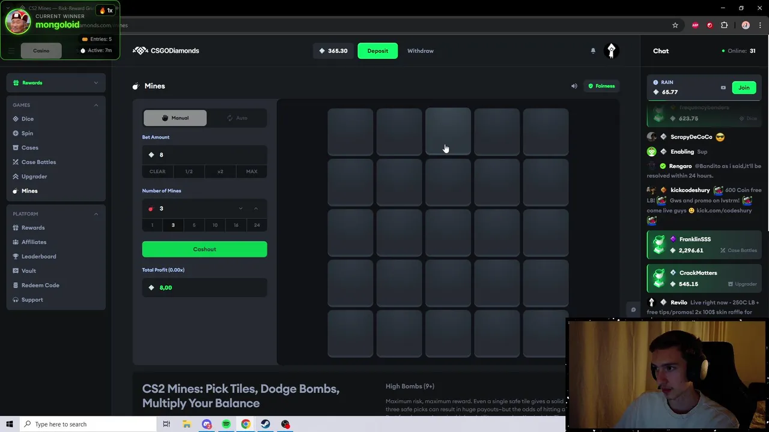This screenshot has width=769, height=432.
Task: Mute game sounds with speaker icon
Action: 574,86
